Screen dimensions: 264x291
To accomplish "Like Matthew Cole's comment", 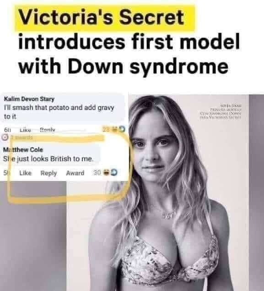I will pos(26,173).
